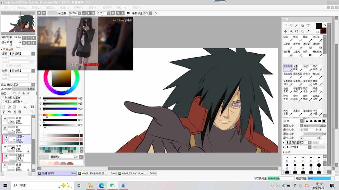Adjust the Red (R) color slider

60,98
